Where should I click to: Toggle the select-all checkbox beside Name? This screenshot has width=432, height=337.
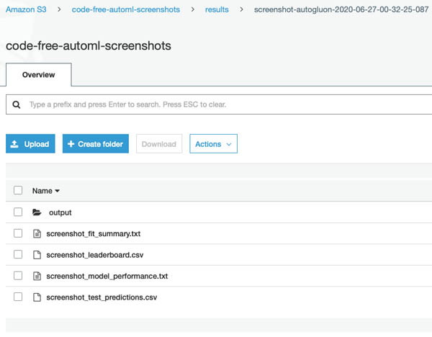(18, 190)
